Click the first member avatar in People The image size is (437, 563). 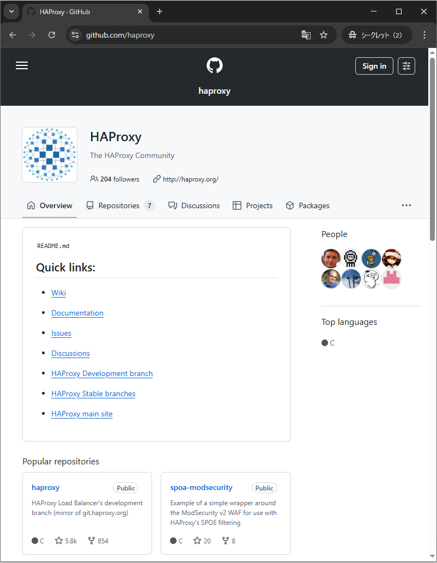pyautogui.click(x=331, y=258)
